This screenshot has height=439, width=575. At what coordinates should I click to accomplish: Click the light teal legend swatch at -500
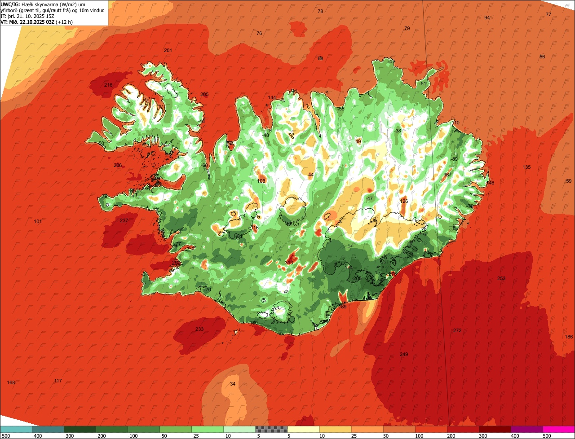[x=16, y=429]
